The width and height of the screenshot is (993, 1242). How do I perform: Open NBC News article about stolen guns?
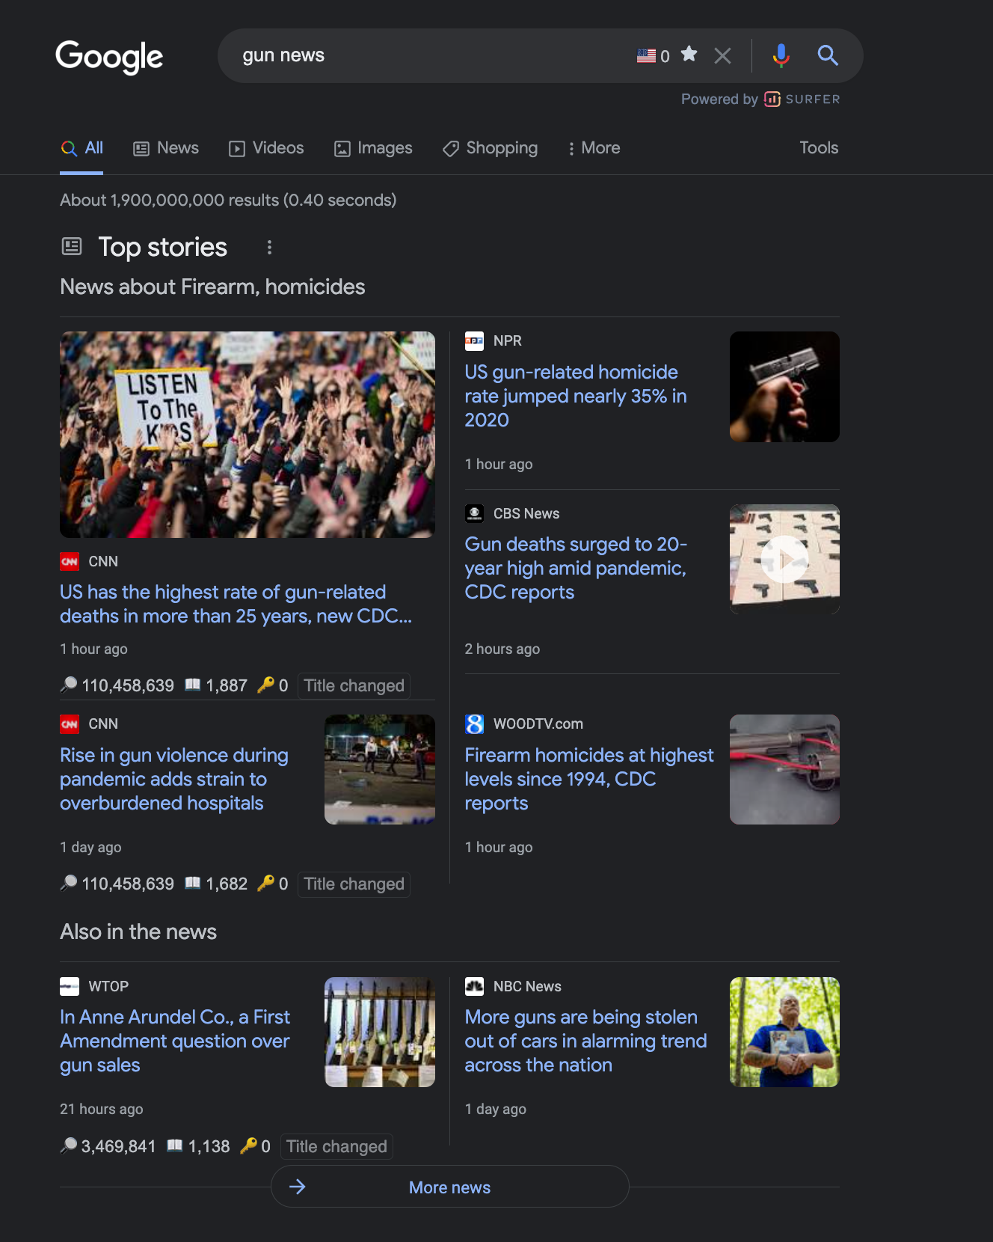click(x=585, y=1041)
